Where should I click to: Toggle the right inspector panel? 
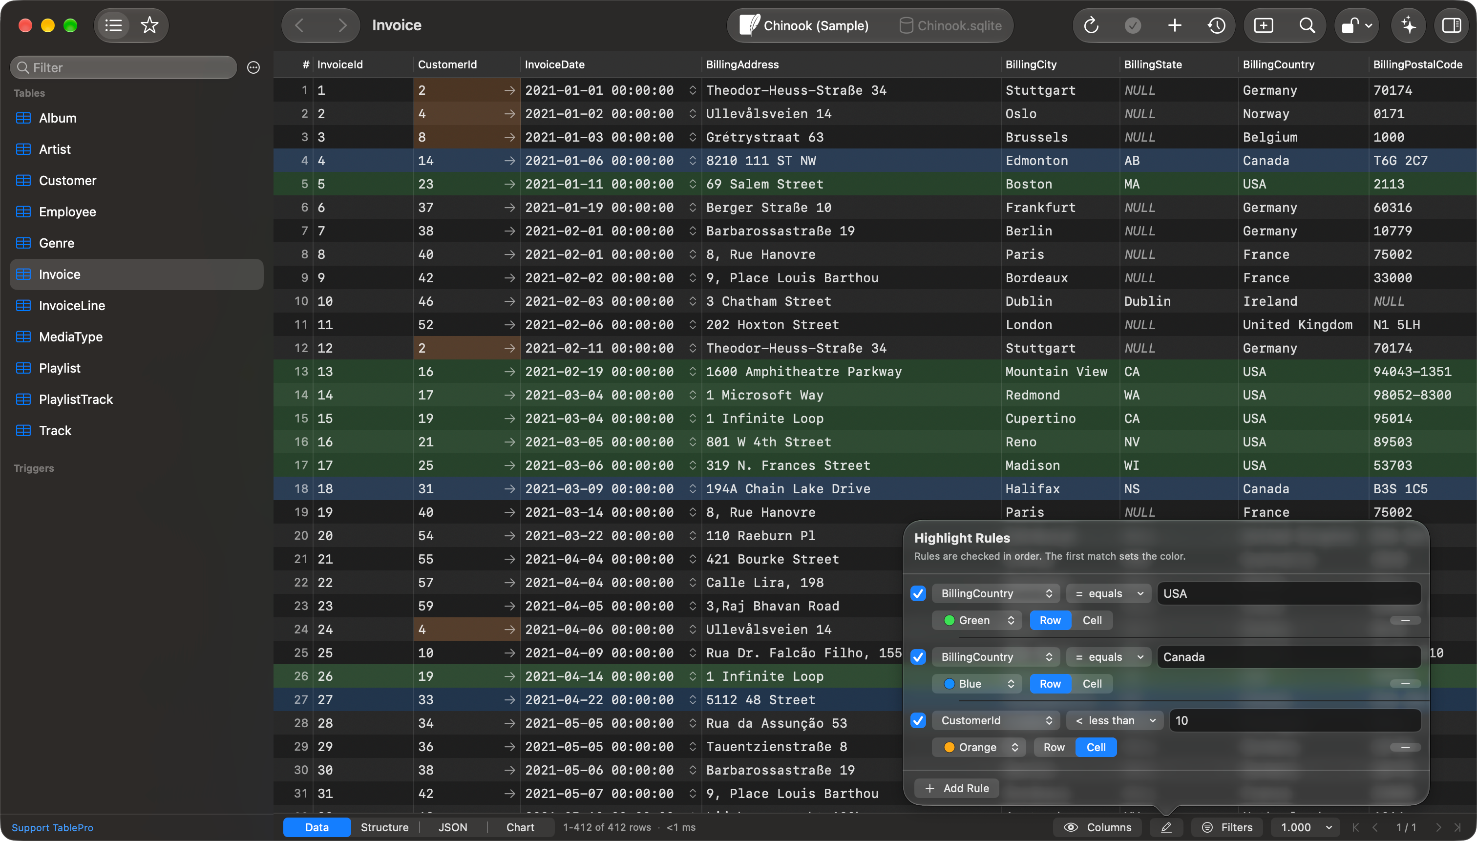click(x=1452, y=25)
